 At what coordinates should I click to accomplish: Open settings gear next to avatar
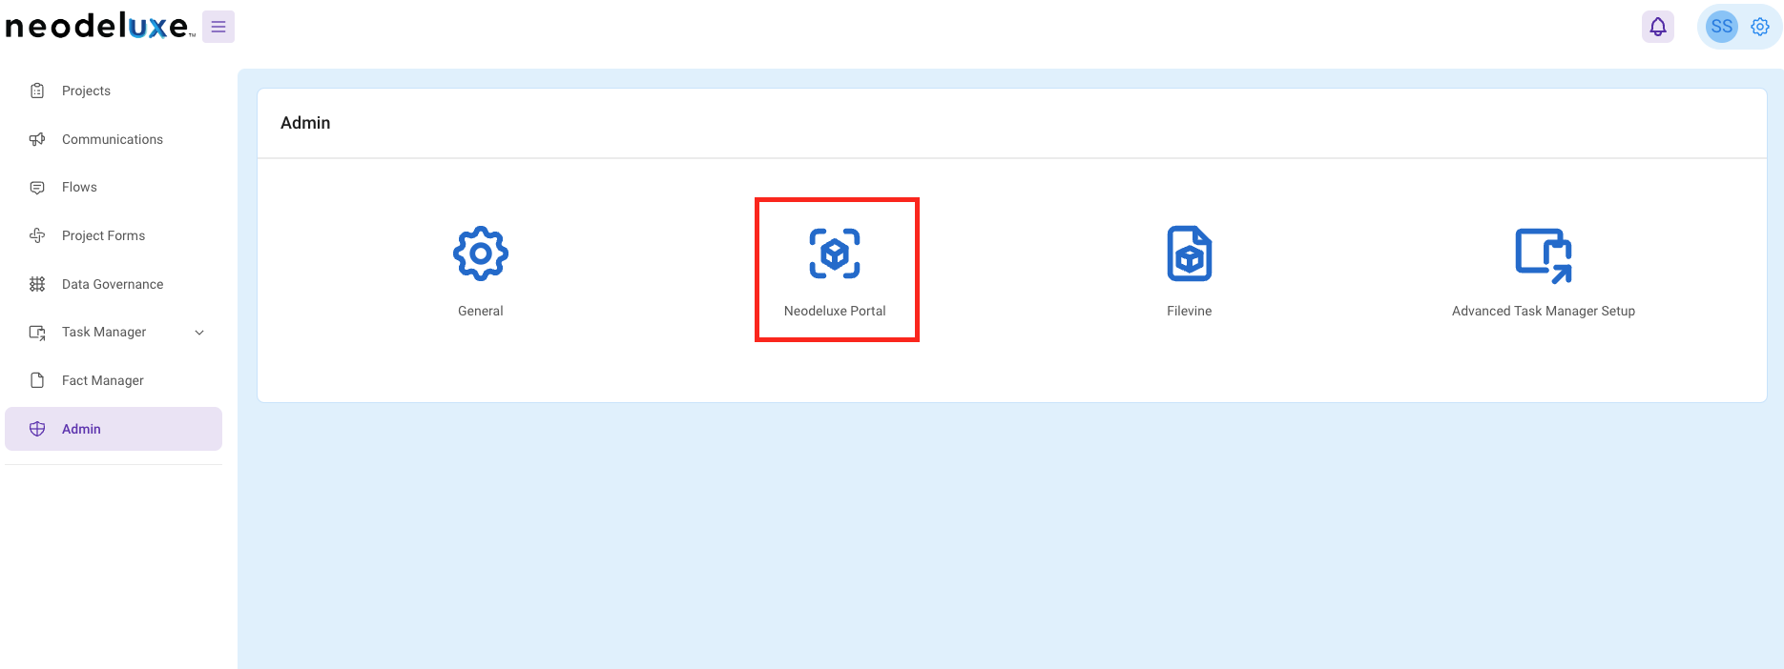point(1760,27)
